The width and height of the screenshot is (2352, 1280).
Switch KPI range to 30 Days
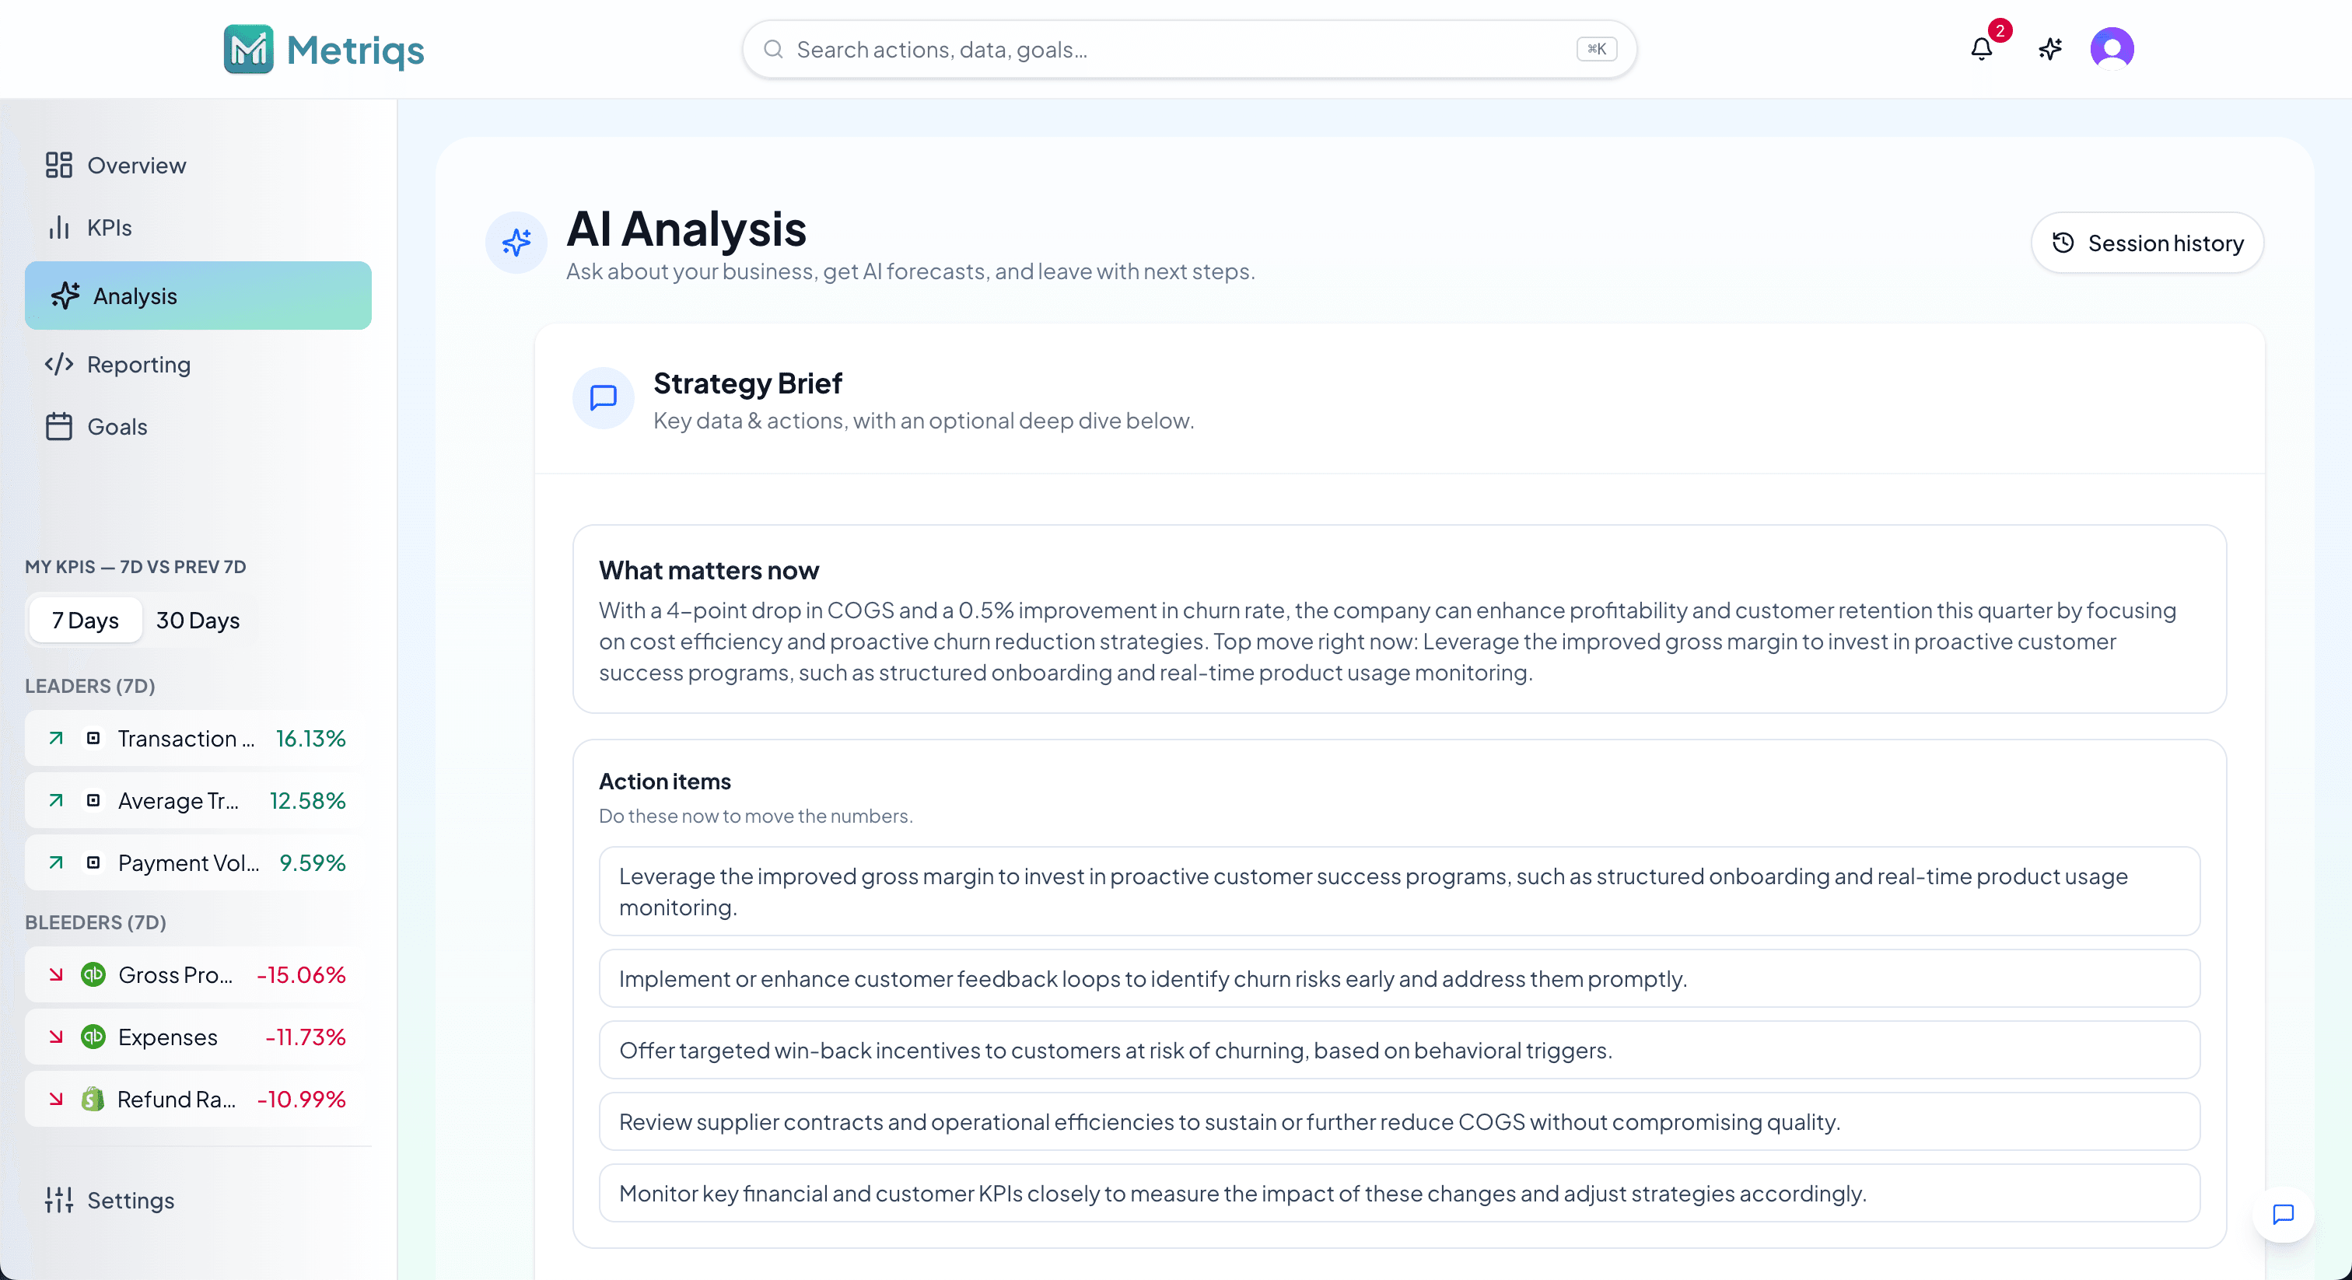(x=198, y=620)
